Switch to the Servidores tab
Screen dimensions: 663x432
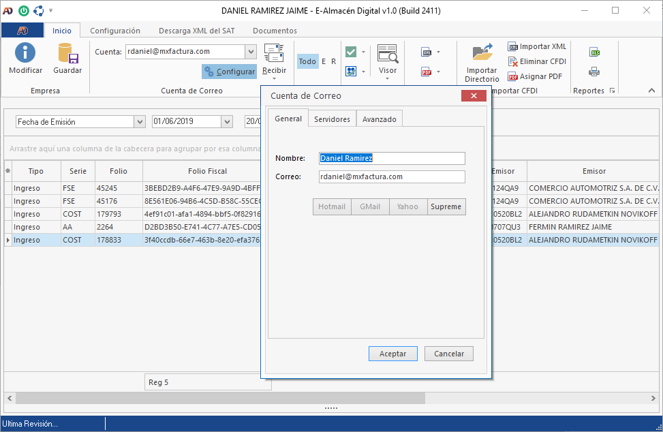332,119
